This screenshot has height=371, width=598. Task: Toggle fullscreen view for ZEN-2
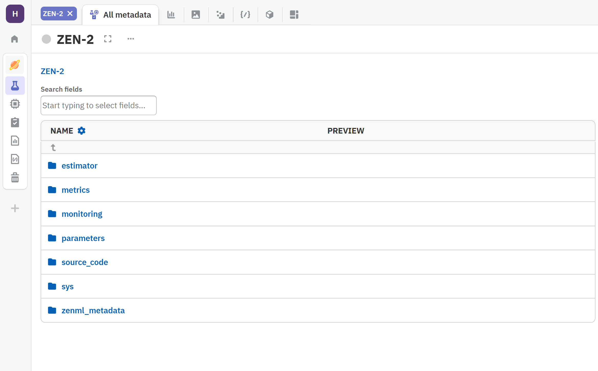pyautogui.click(x=108, y=39)
